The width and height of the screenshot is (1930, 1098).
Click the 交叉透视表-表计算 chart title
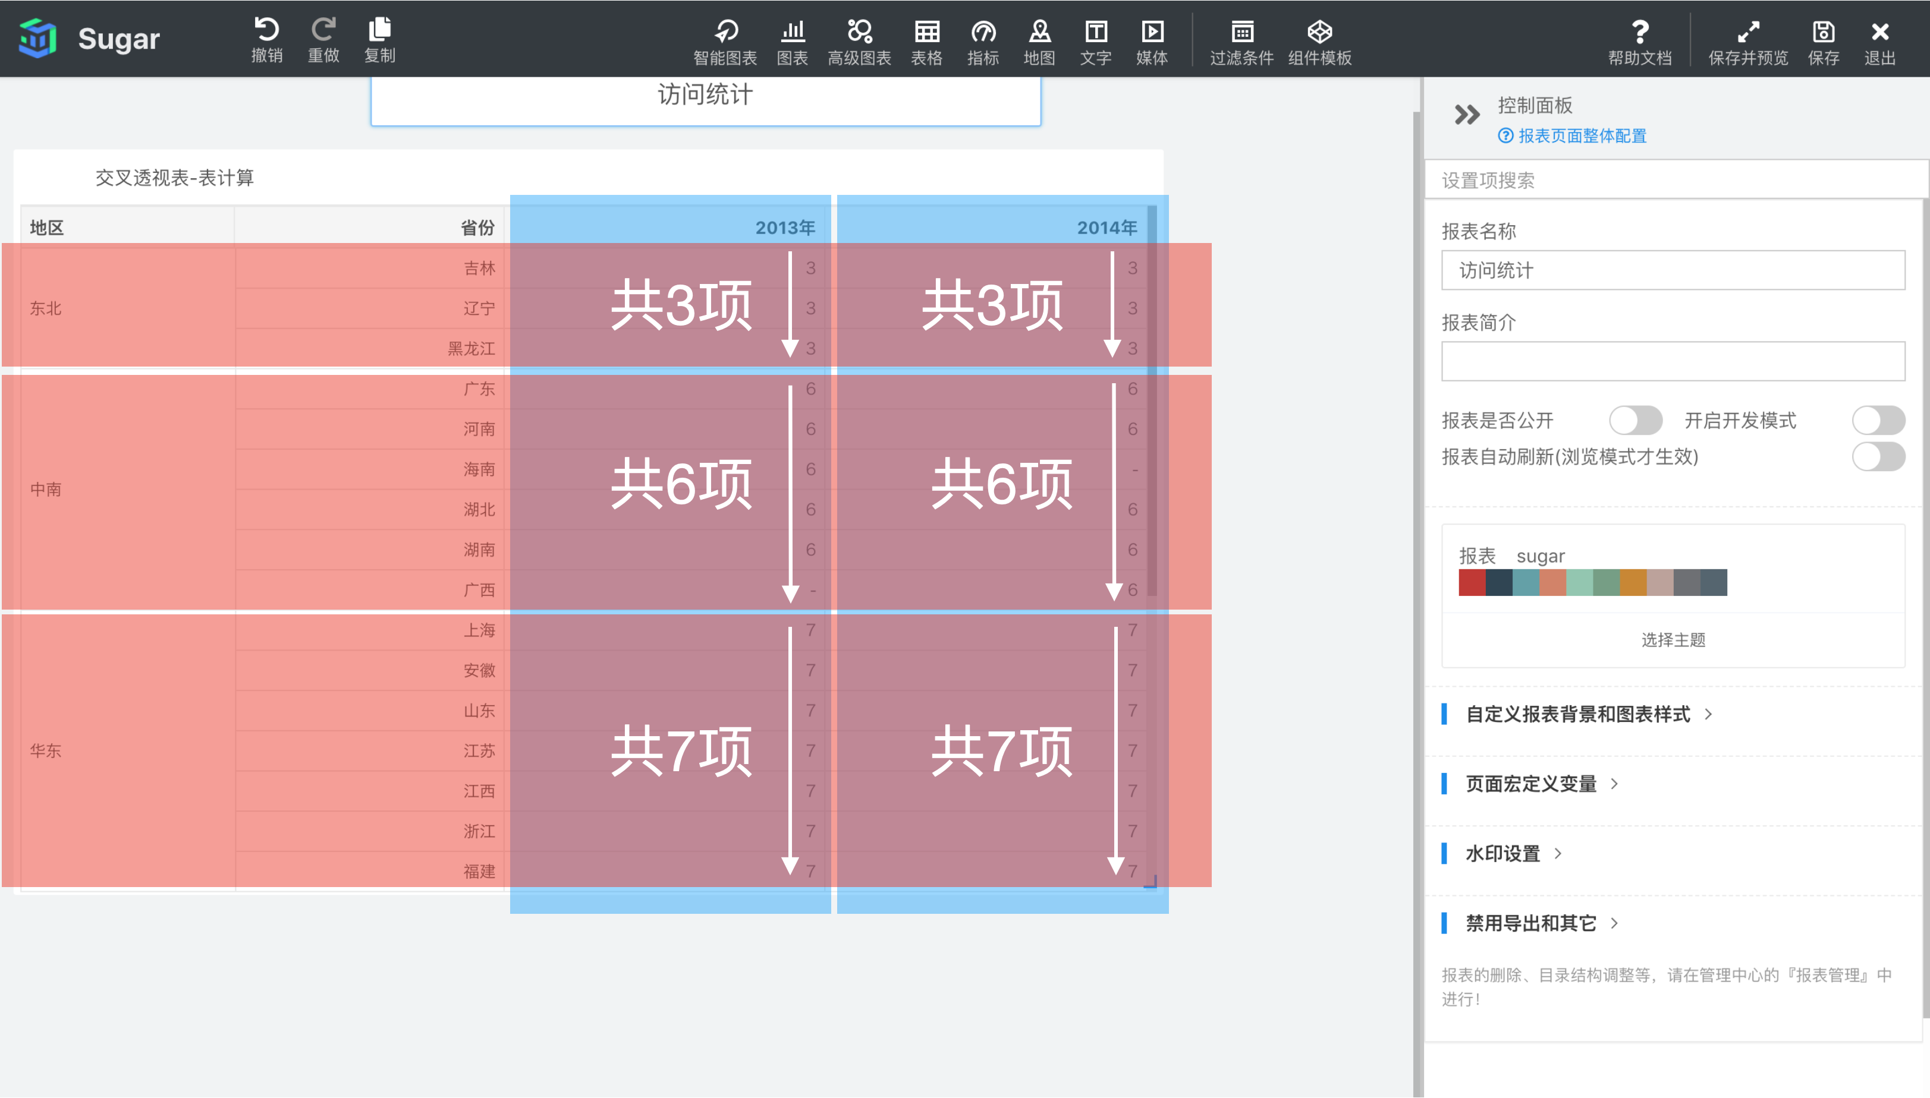tap(174, 177)
